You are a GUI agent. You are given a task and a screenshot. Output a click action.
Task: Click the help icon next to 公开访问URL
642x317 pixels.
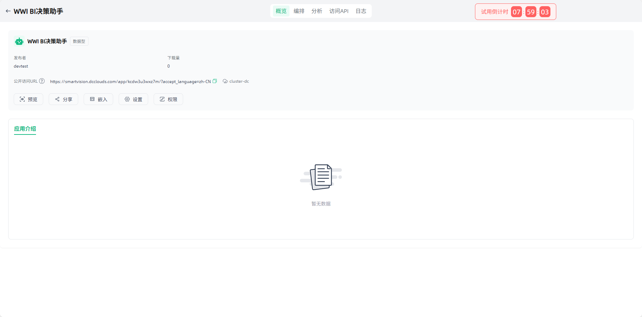tap(42, 81)
